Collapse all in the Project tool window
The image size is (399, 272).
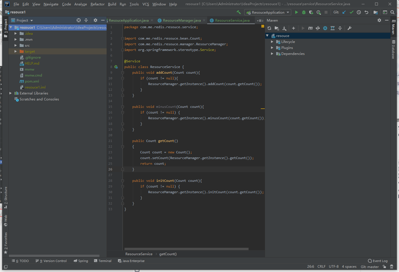coord(86,20)
